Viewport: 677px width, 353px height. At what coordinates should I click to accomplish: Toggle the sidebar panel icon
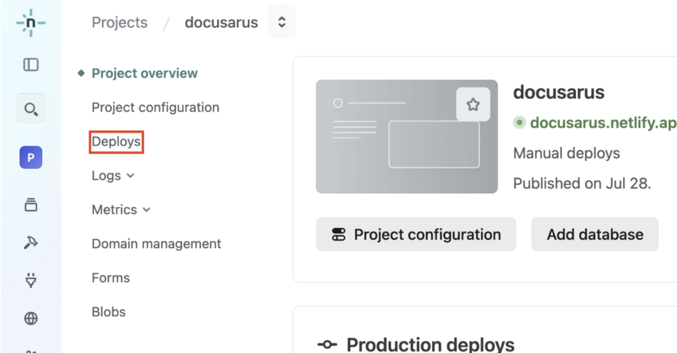(31, 65)
